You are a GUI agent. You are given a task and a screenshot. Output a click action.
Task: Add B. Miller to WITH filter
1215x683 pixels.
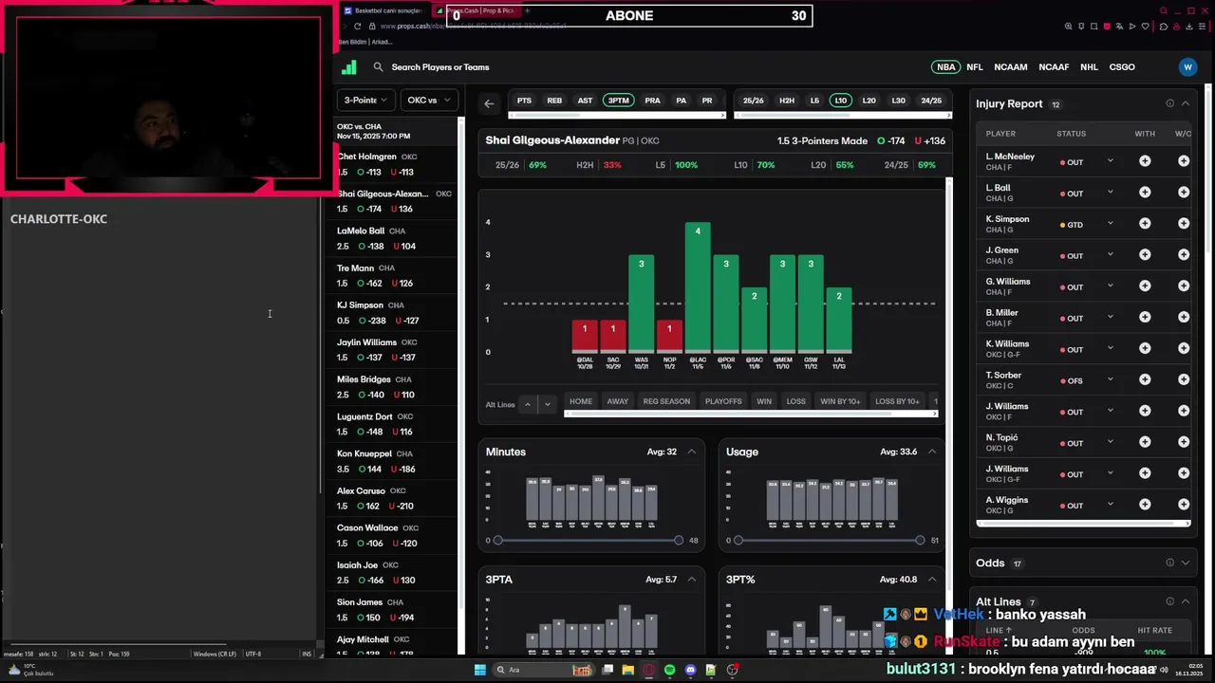coord(1145,318)
